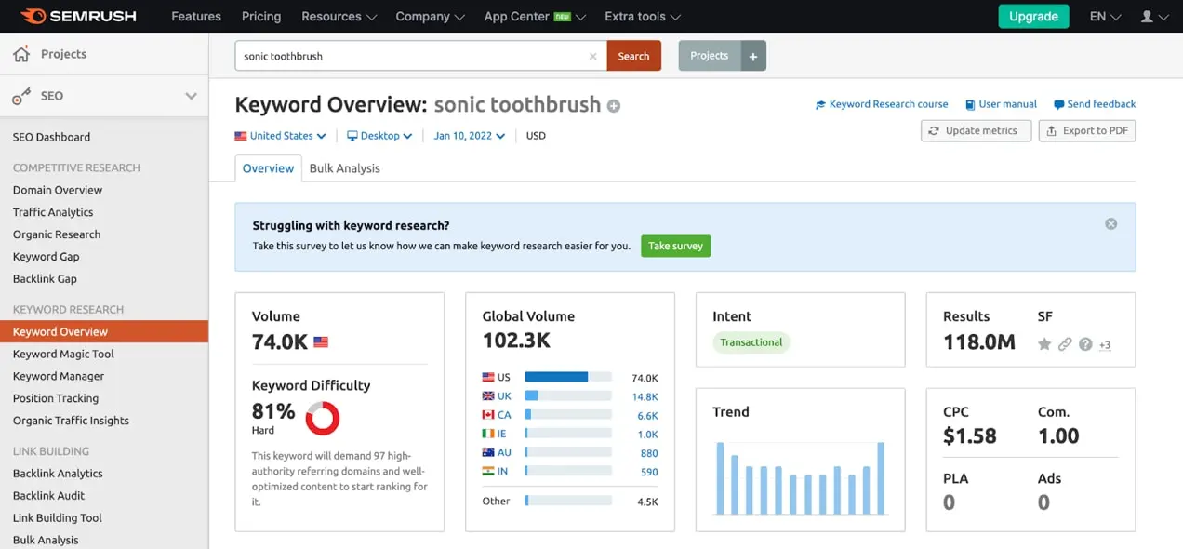Open the Desktop device dropdown
This screenshot has width=1183, height=549.
(379, 136)
